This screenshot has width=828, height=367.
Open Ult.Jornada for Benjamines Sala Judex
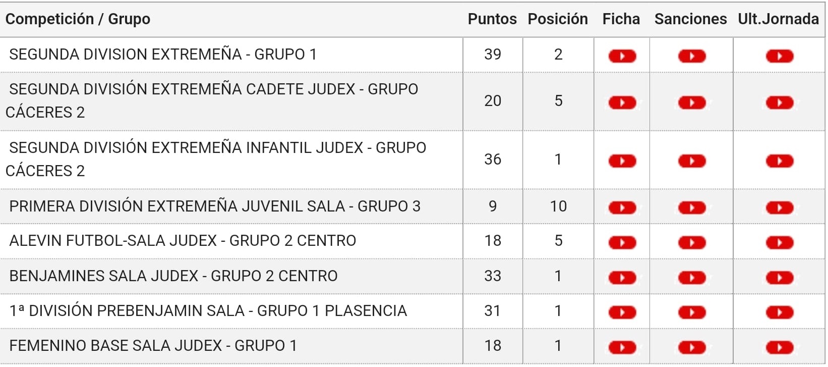tap(780, 278)
